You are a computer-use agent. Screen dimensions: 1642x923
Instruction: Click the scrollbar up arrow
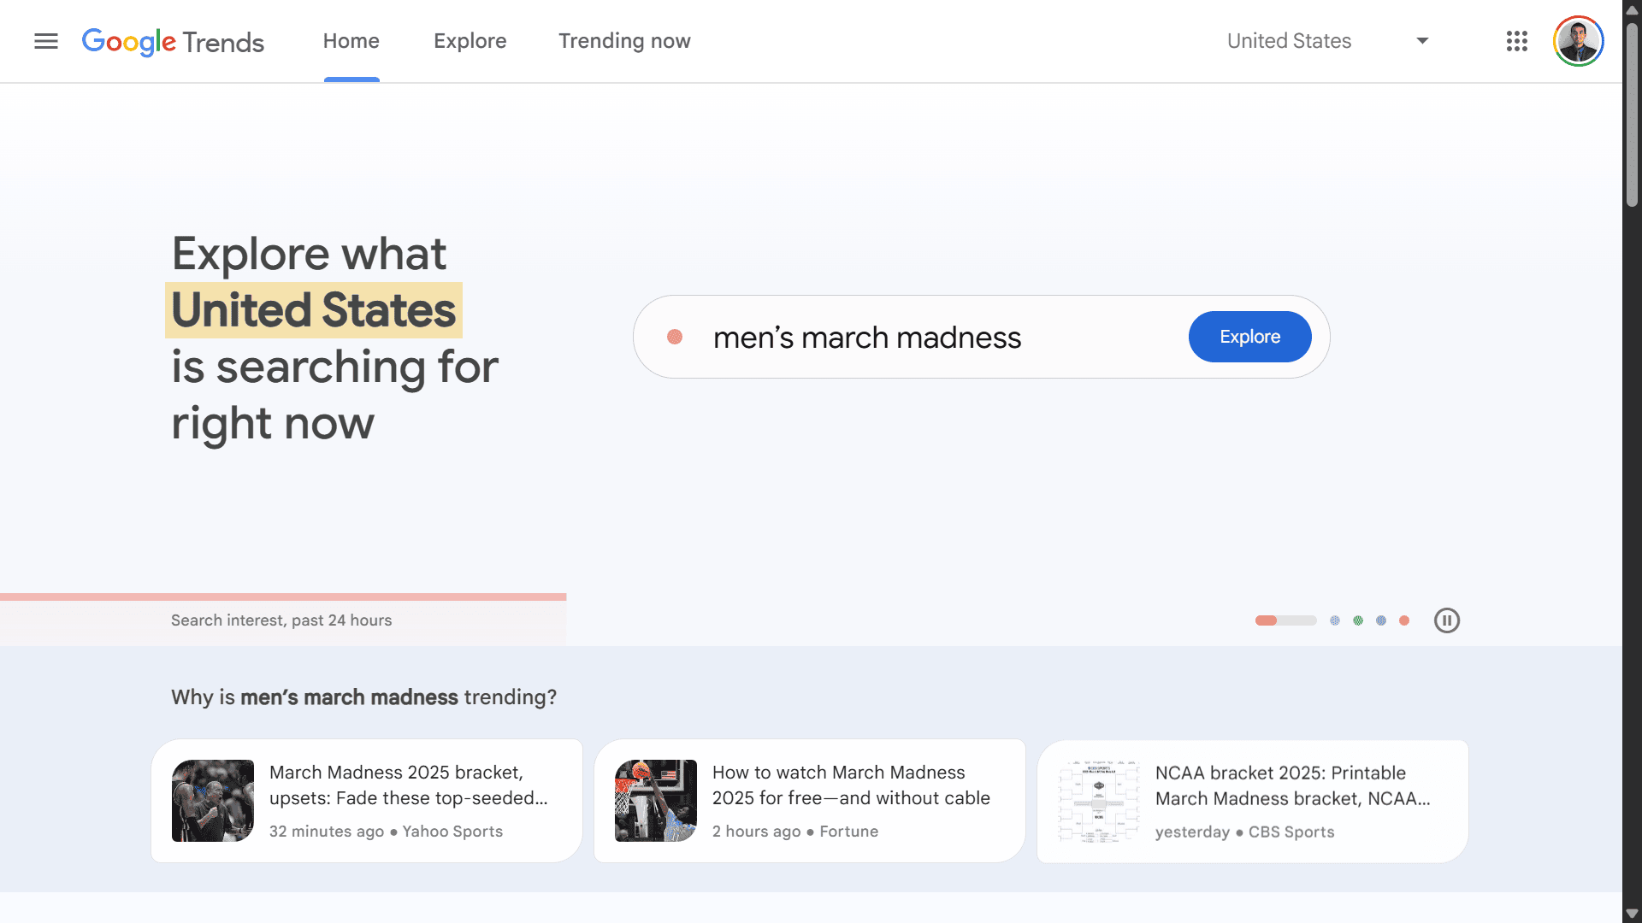click(x=1632, y=9)
